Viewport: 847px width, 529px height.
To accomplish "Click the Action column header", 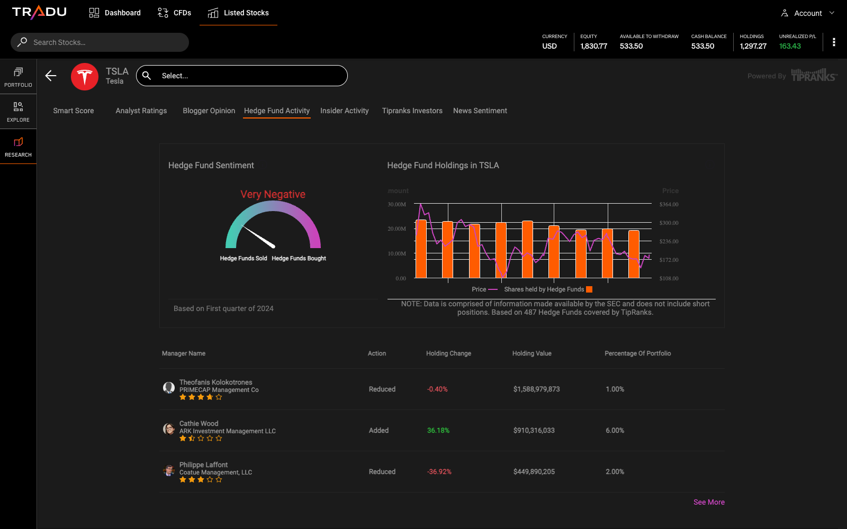I will pos(377,353).
